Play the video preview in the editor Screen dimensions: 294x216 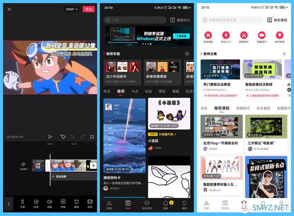(50, 137)
